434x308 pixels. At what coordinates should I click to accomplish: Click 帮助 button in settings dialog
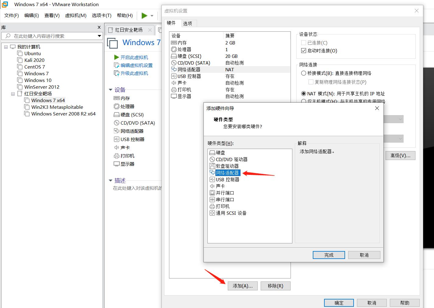(x=405, y=303)
